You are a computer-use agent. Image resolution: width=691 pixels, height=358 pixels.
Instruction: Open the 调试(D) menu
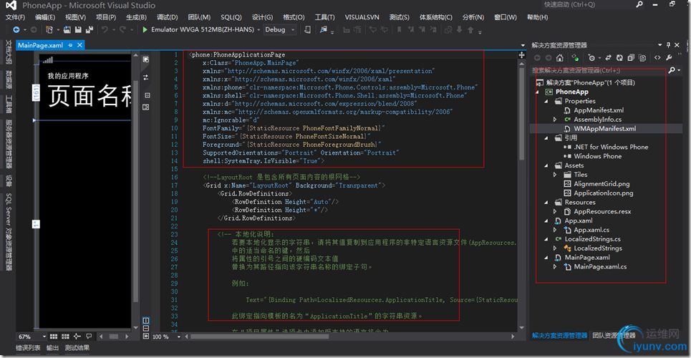tap(167, 16)
